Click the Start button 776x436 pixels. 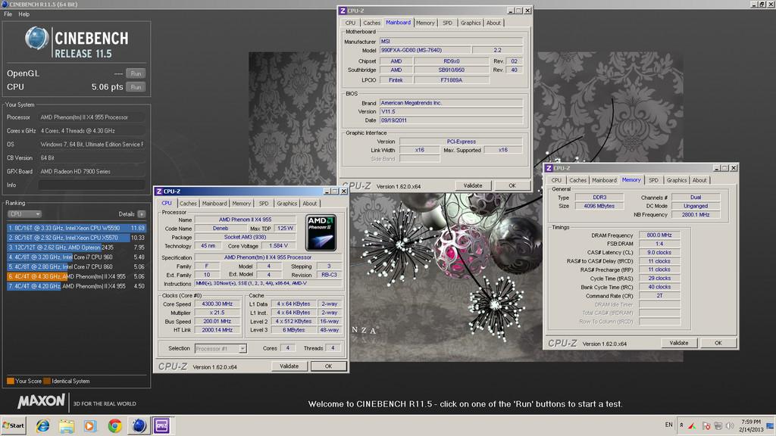pyautogui.click(x=14, y=425)
